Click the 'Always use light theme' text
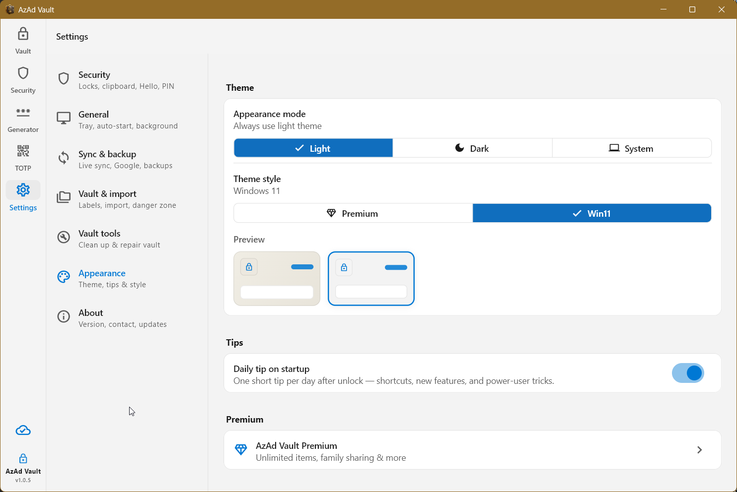This screenshot has width=737, height=492. [x=278, y=126]
